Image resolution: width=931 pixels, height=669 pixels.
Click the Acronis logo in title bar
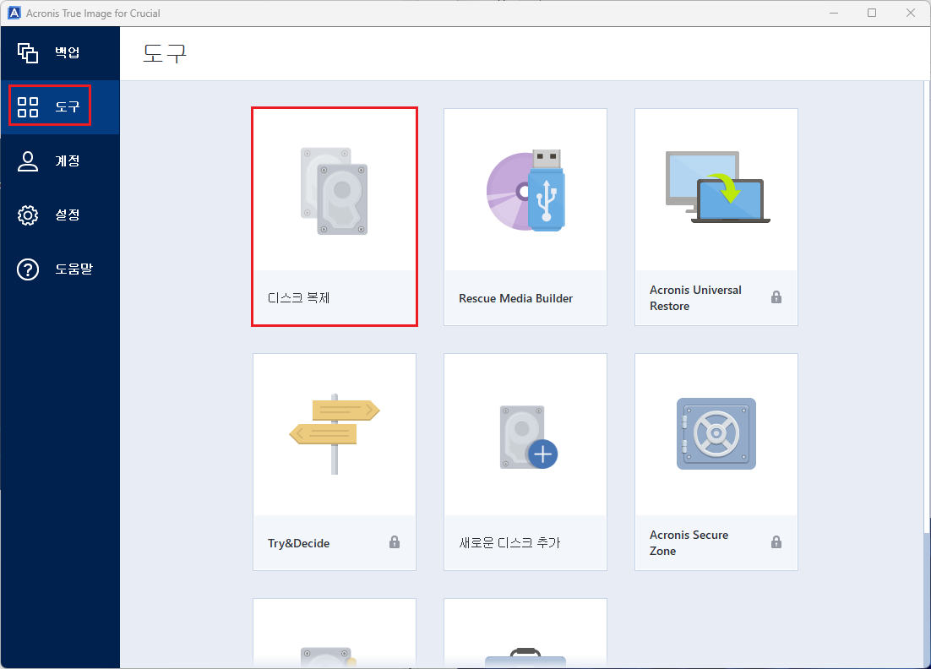[14, 13]
